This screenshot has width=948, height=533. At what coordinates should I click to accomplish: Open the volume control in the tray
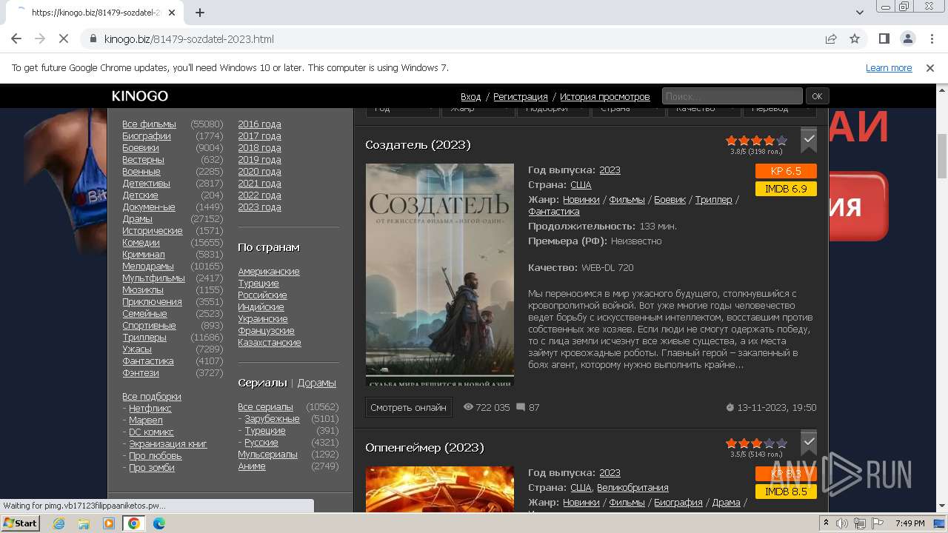click(x=842, y=523)
